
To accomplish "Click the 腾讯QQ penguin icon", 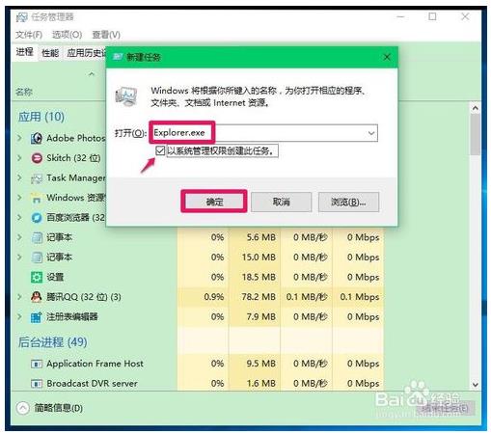I will [37, 297].
